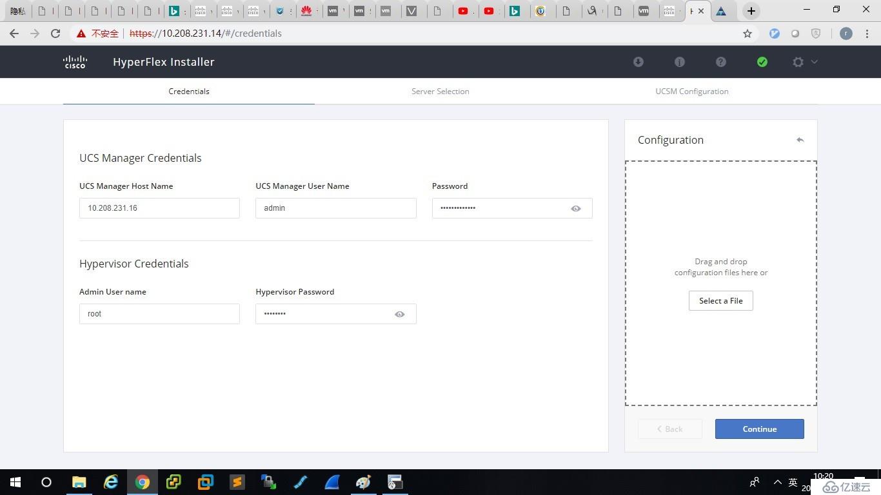Open the settings gear icon

click(x=798, y=62)
